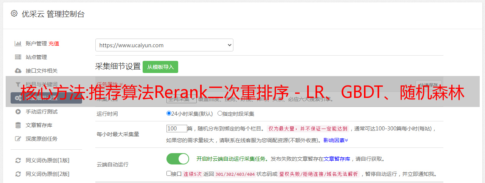485x183 pixels.
Task: Click the gear icon beside 优采云 管理控制台
Action: tap(14, 14)
